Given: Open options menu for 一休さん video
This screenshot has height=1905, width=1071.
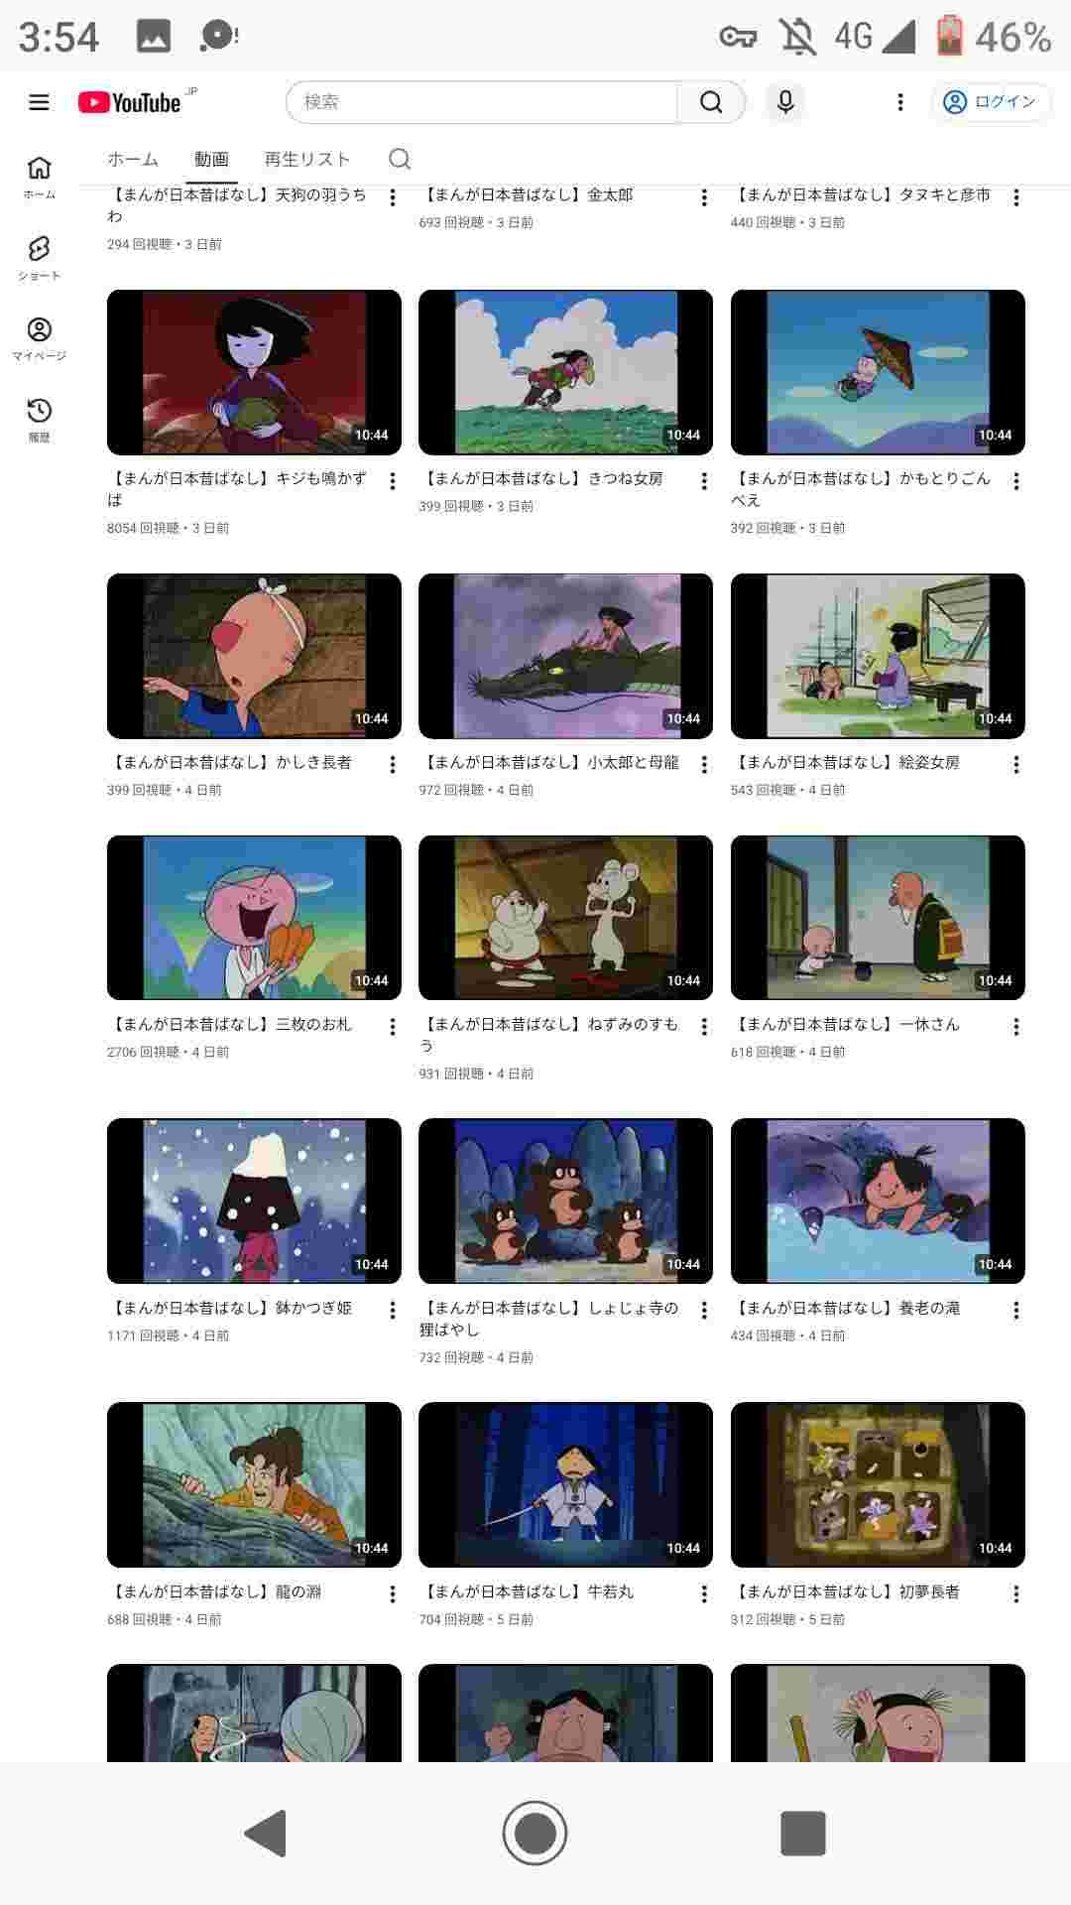Looking at the screenshot, I should [x=1016, y=1027].
